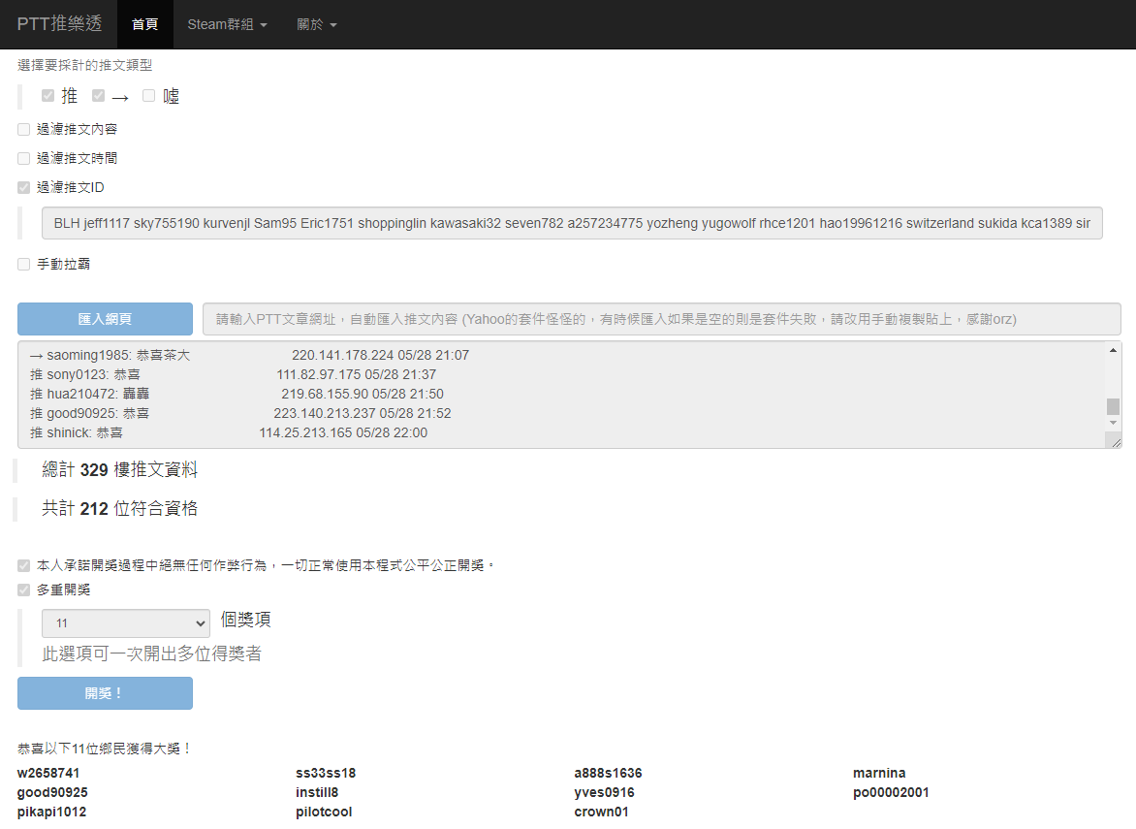Select the saoming1985 comment line
Viewport: 1136px width, 829px height.
pos(249,355)
